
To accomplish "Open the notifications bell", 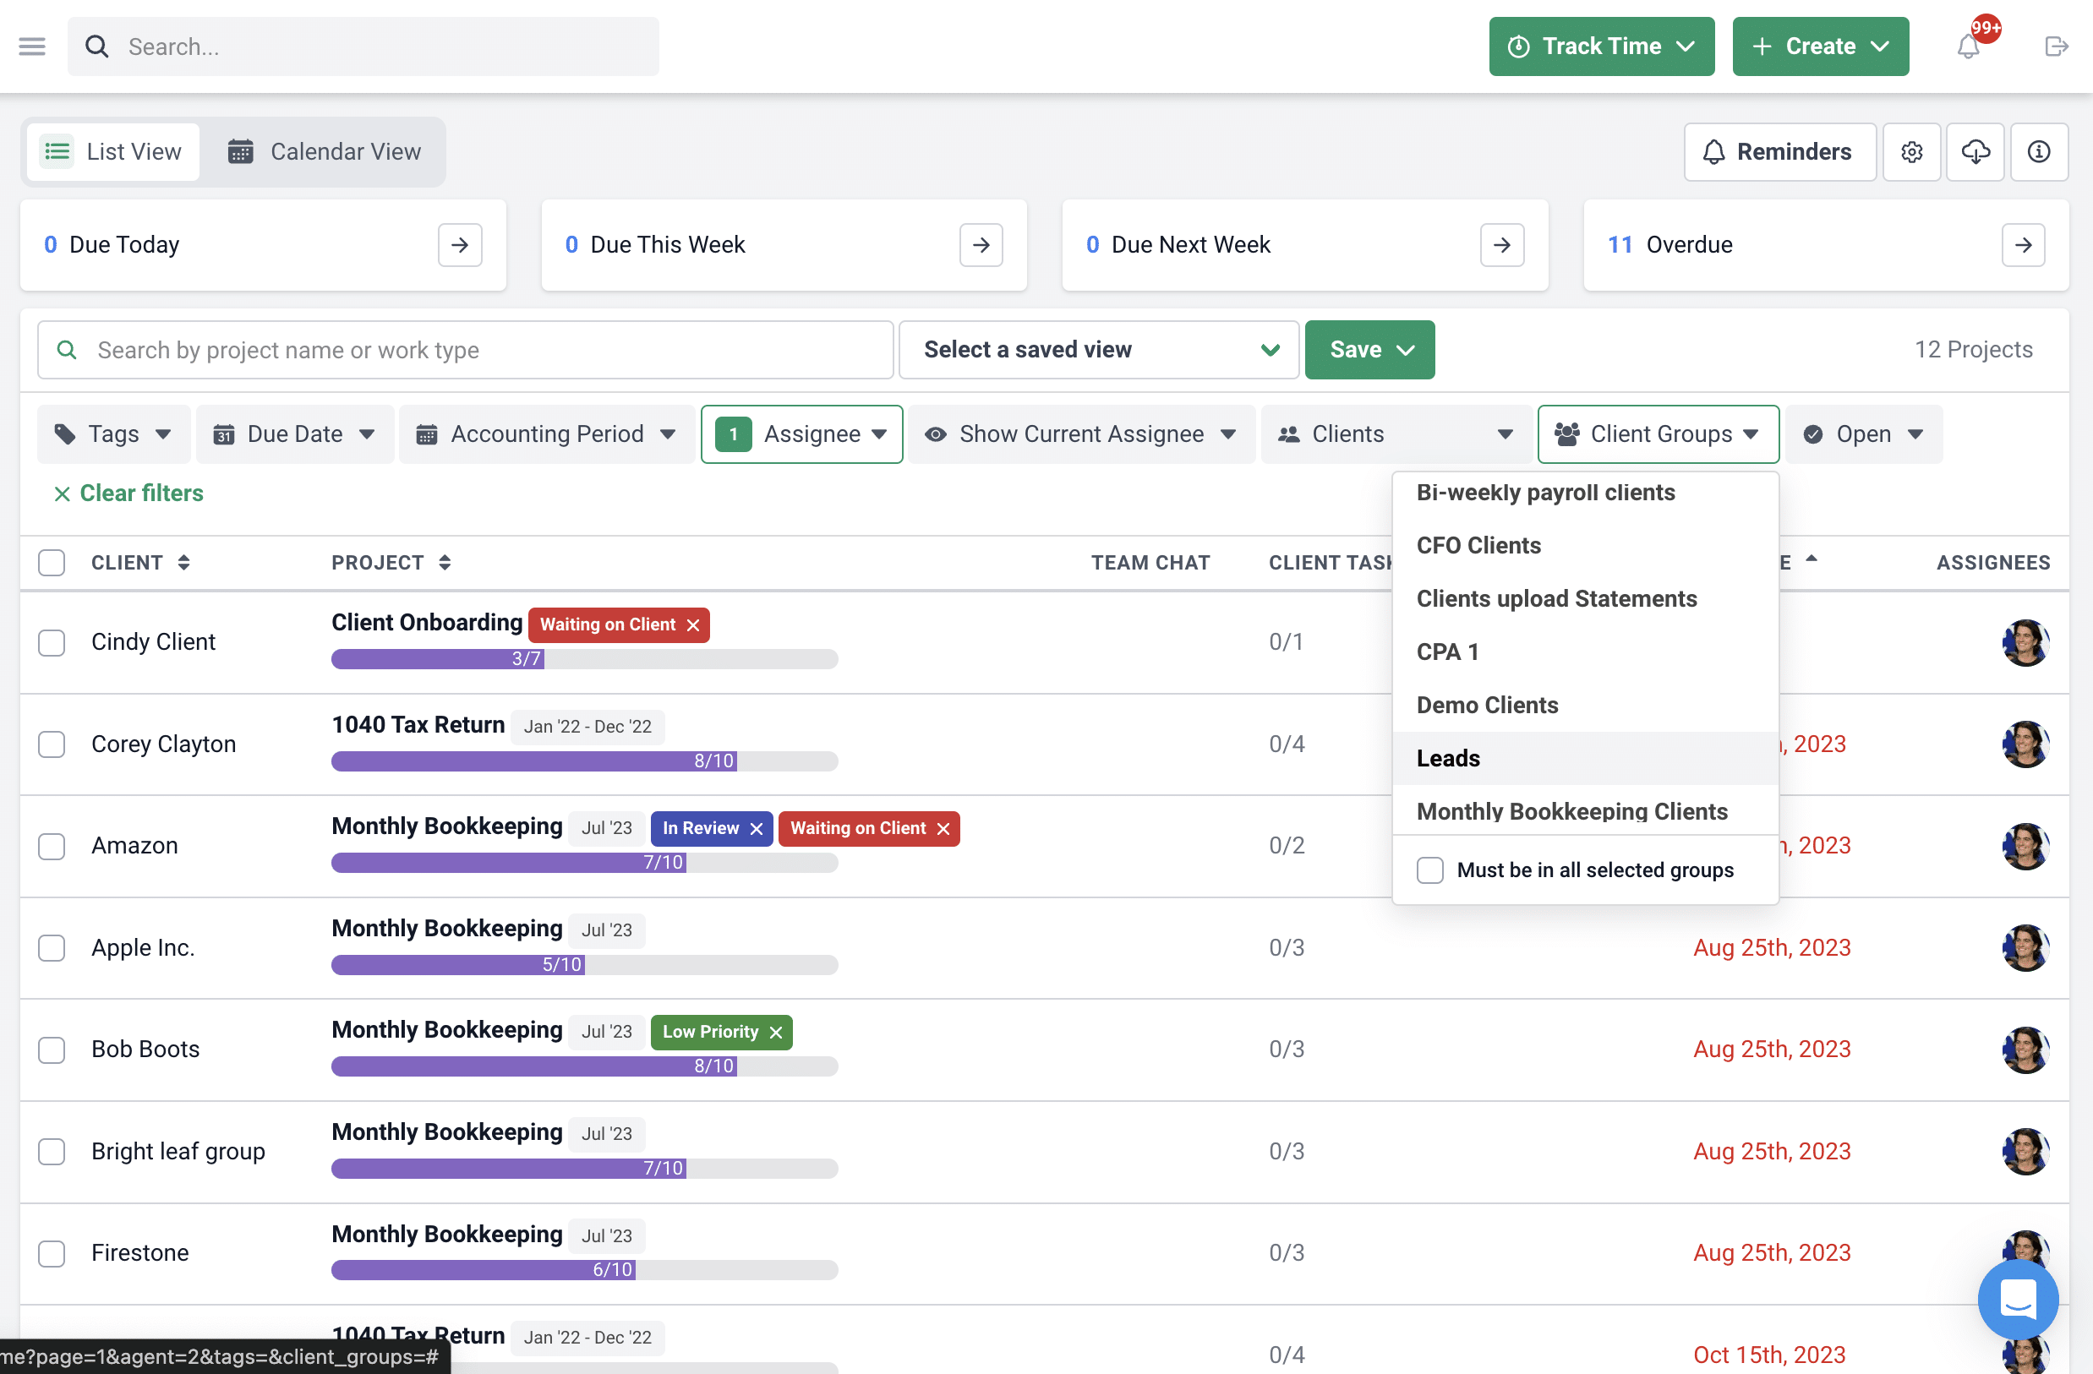I will [x=1968, y=46].
